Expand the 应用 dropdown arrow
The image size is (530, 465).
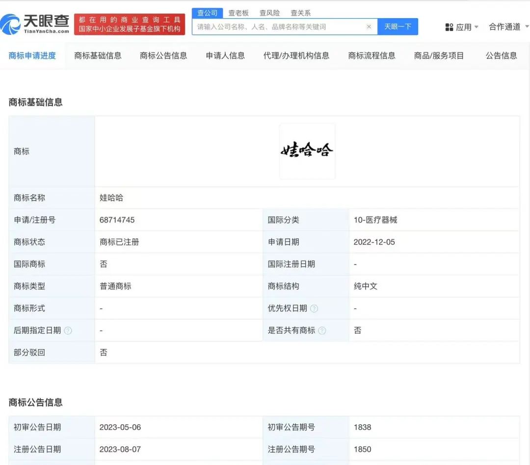click(477, 27)
